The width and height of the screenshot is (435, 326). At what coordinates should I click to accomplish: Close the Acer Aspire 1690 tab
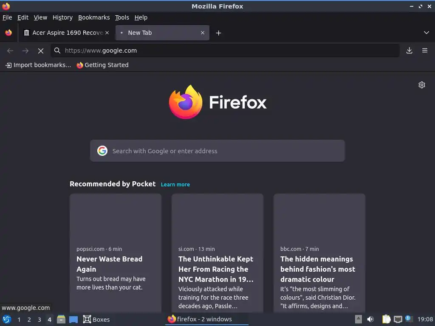107,33
